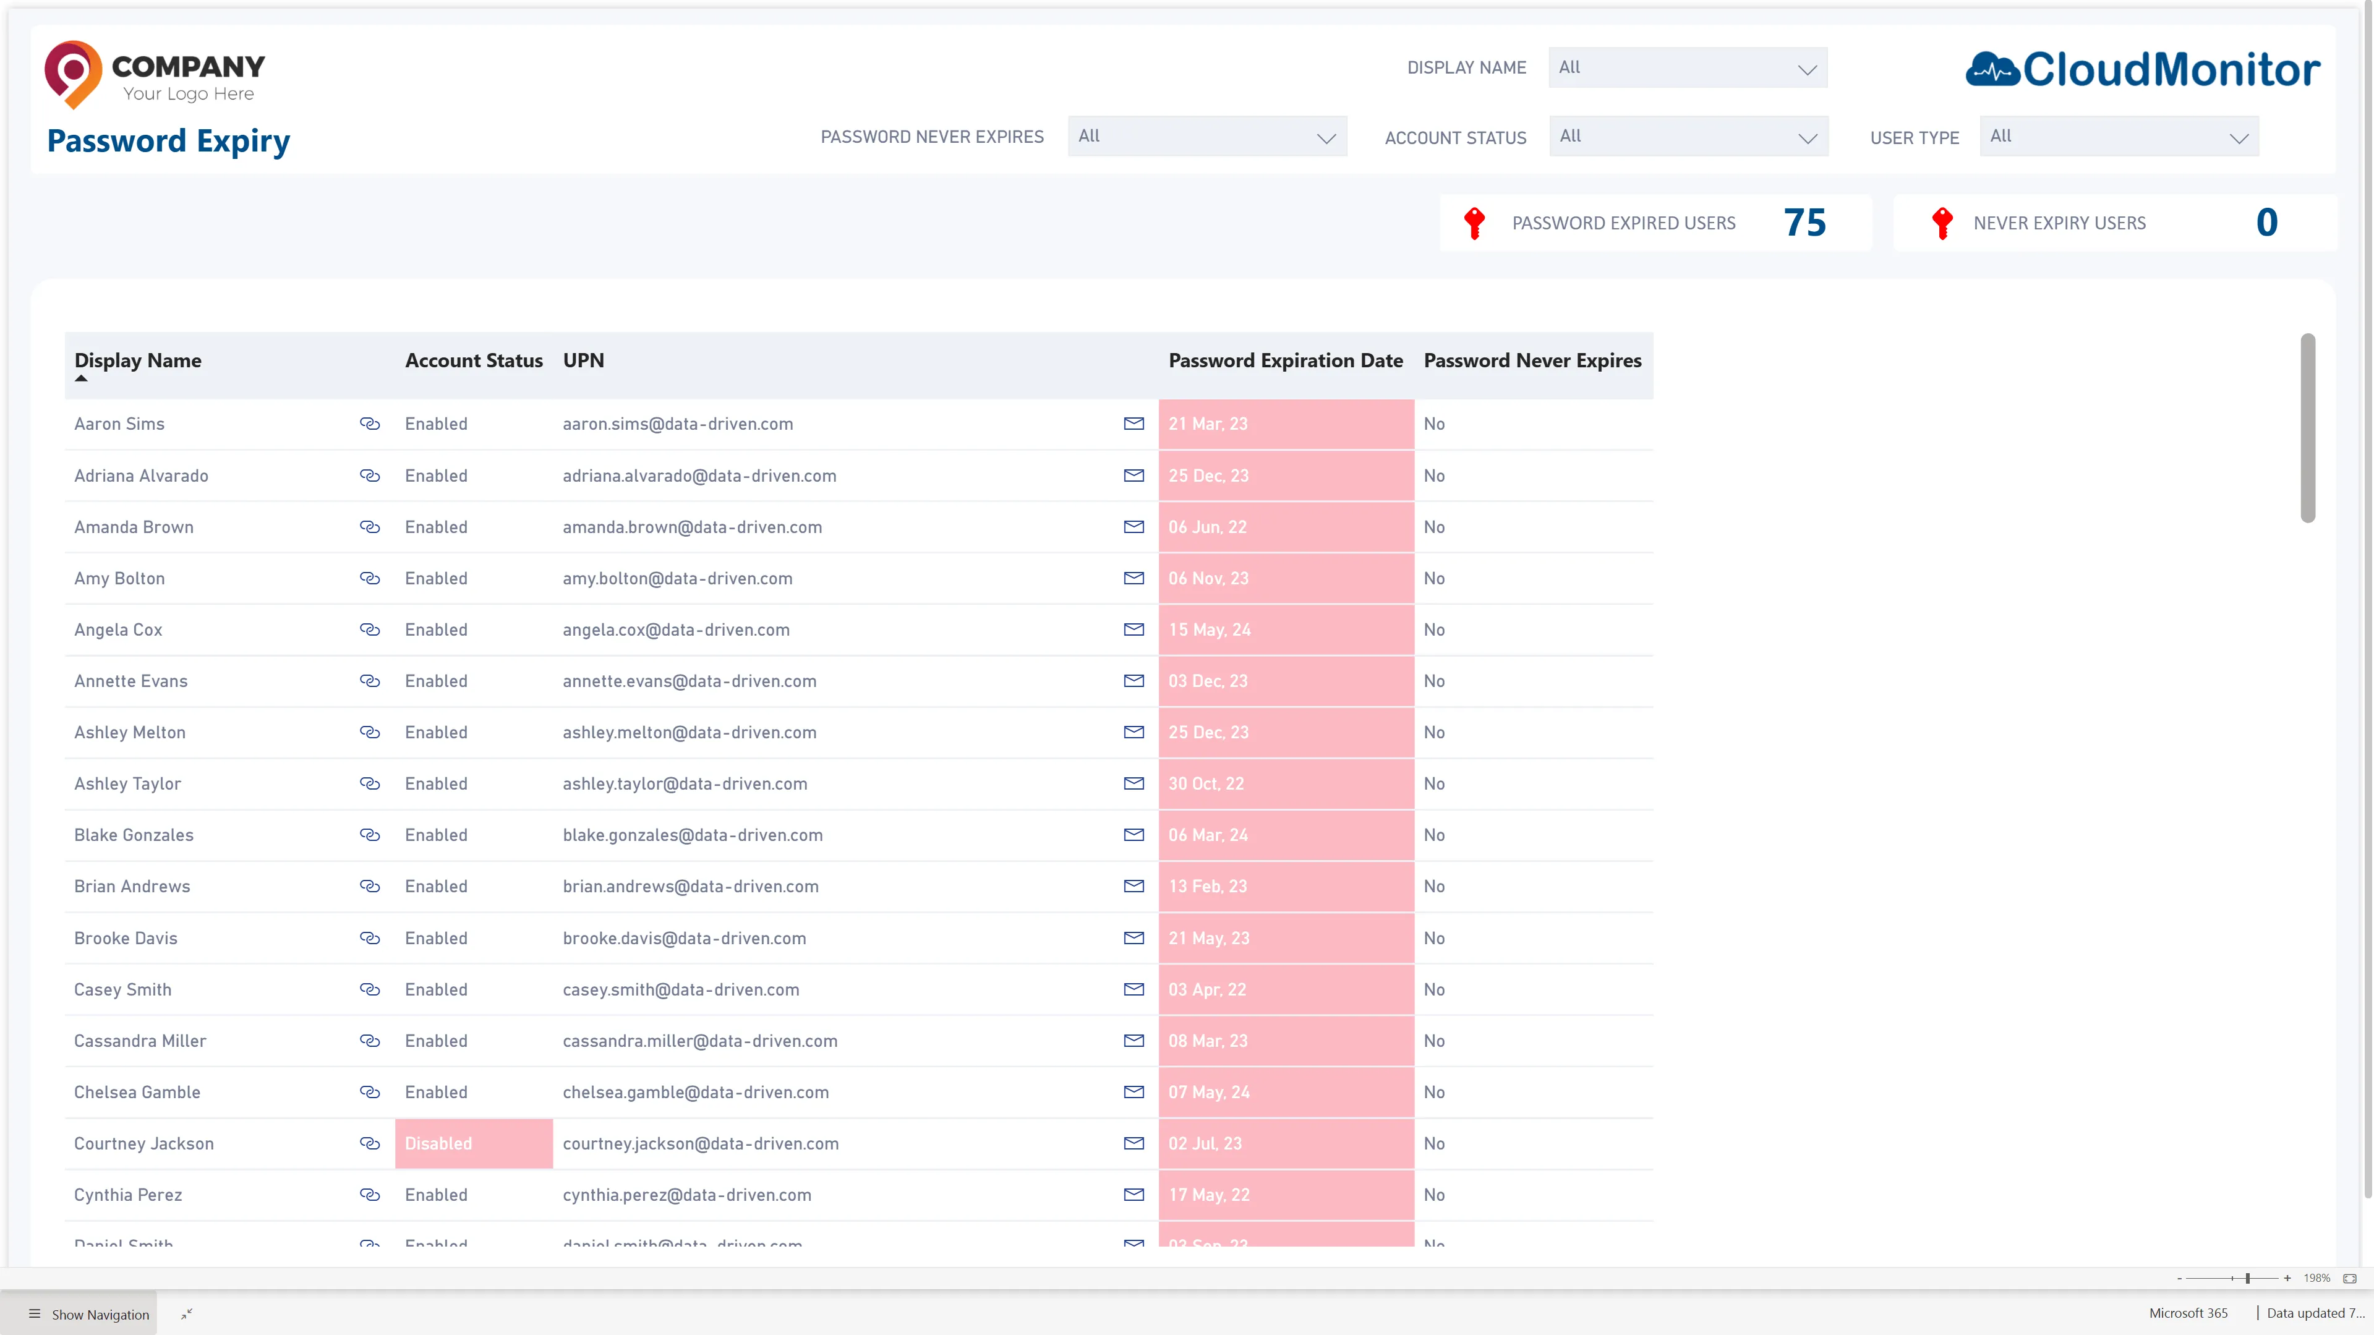Sort by the Password Never Expires header
This screenshot has height=1335, width=2374.
coord(1532,360)
